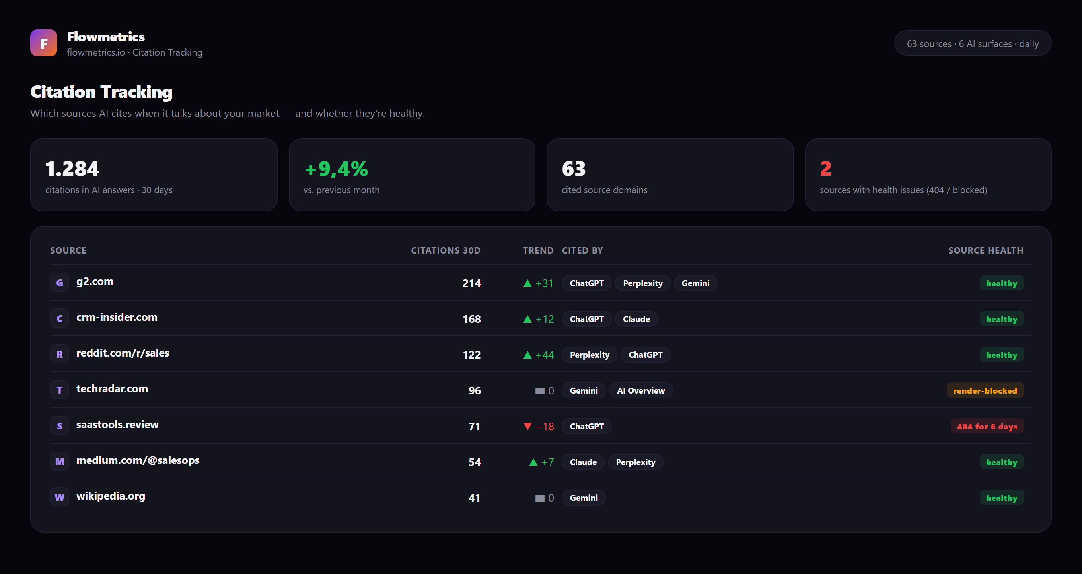Open the crm-insider.com source link
1082x574 pixels.
(117, 317)
